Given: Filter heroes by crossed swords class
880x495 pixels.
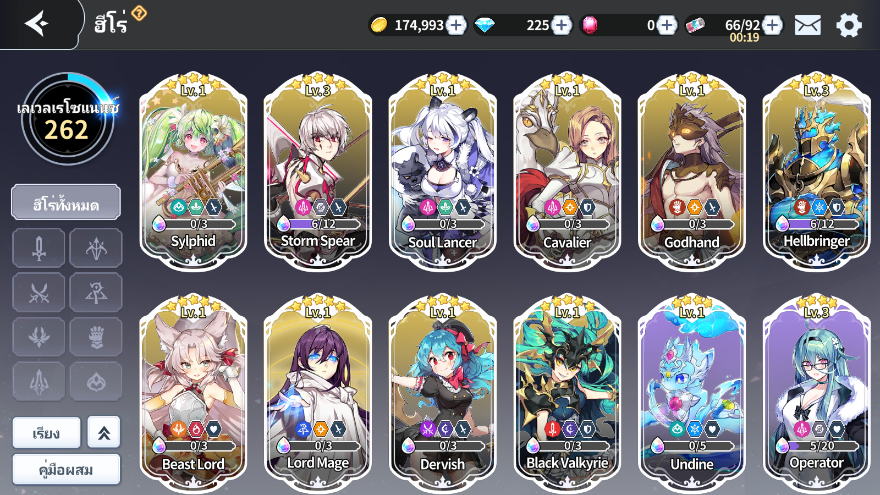Looking at the screenshot, I should [x=38, y=293].
